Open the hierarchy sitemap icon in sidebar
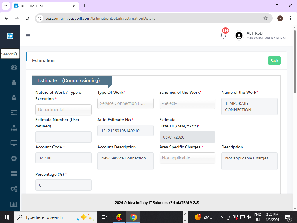The width and height of the screenshot is (297, 223). point(14,128)
